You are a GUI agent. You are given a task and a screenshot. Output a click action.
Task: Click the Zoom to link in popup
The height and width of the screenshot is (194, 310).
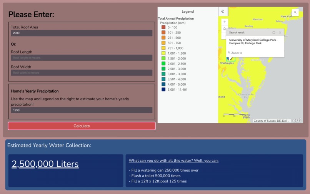[235, 53]
